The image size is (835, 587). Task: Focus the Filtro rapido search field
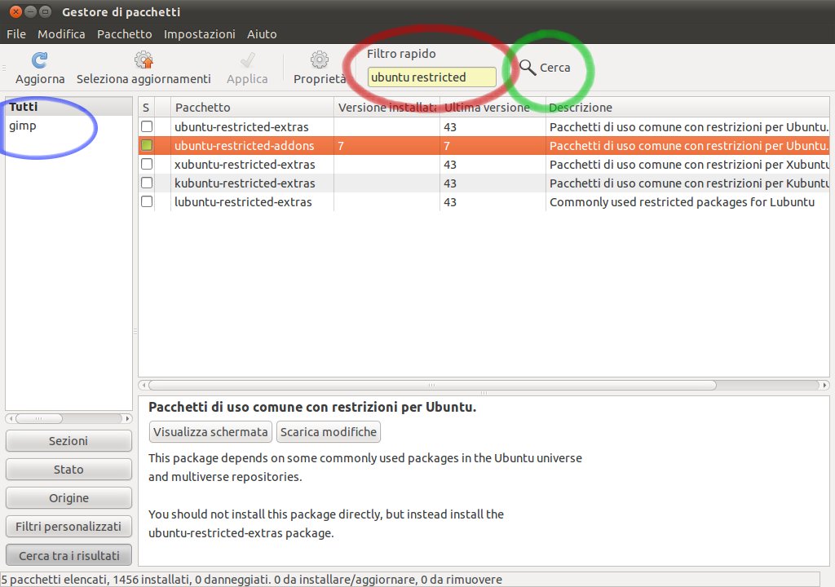431,77
